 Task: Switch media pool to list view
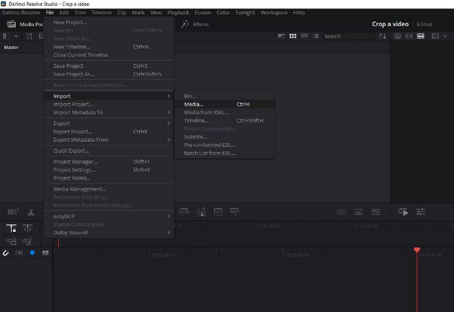click(316, 36)
